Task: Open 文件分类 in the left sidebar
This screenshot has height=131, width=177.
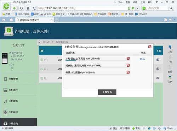Action: [18, 122]
